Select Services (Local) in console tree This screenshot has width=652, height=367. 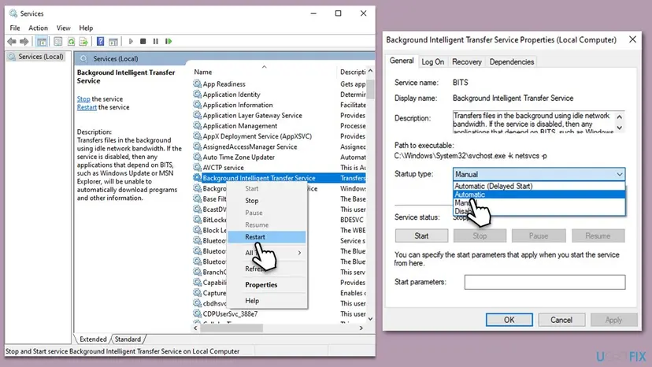click(36, 57)
